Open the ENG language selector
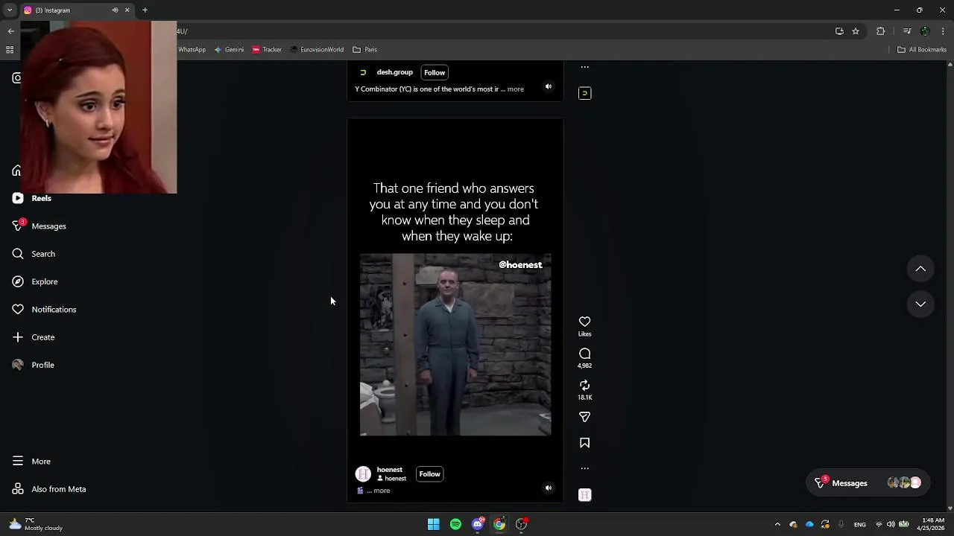 (x=860, y=524)
